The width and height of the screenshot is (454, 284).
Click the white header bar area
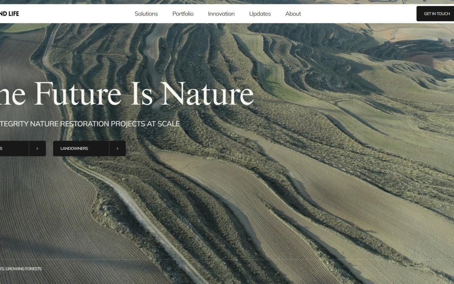pos(357,13)
